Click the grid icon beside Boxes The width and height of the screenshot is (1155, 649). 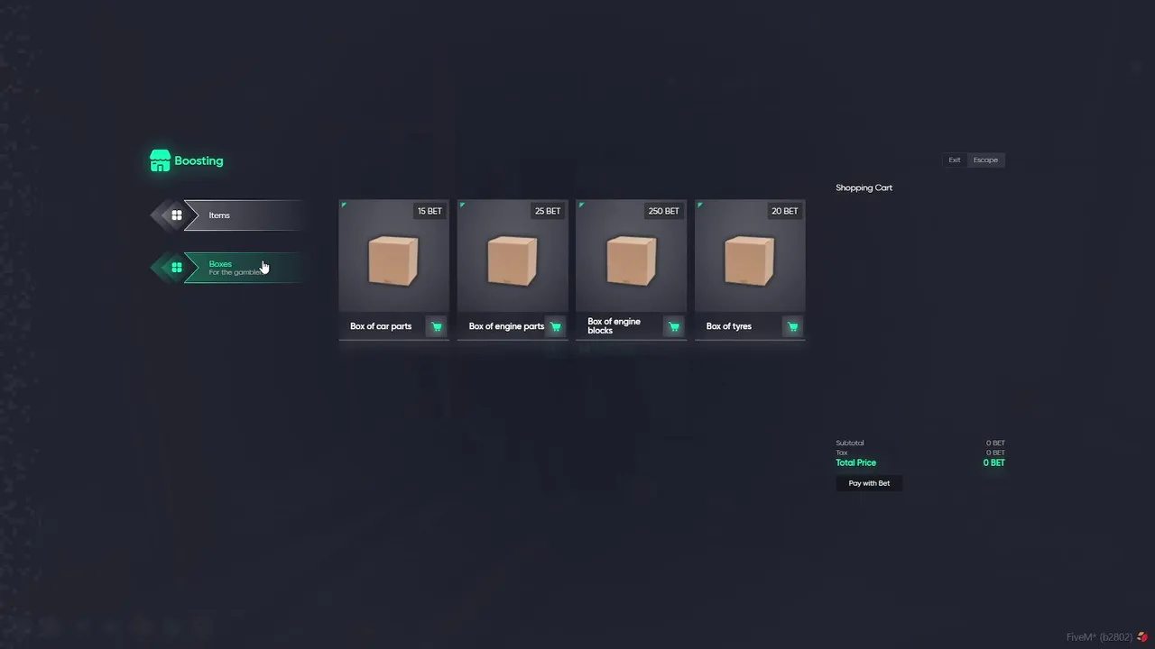177,268
